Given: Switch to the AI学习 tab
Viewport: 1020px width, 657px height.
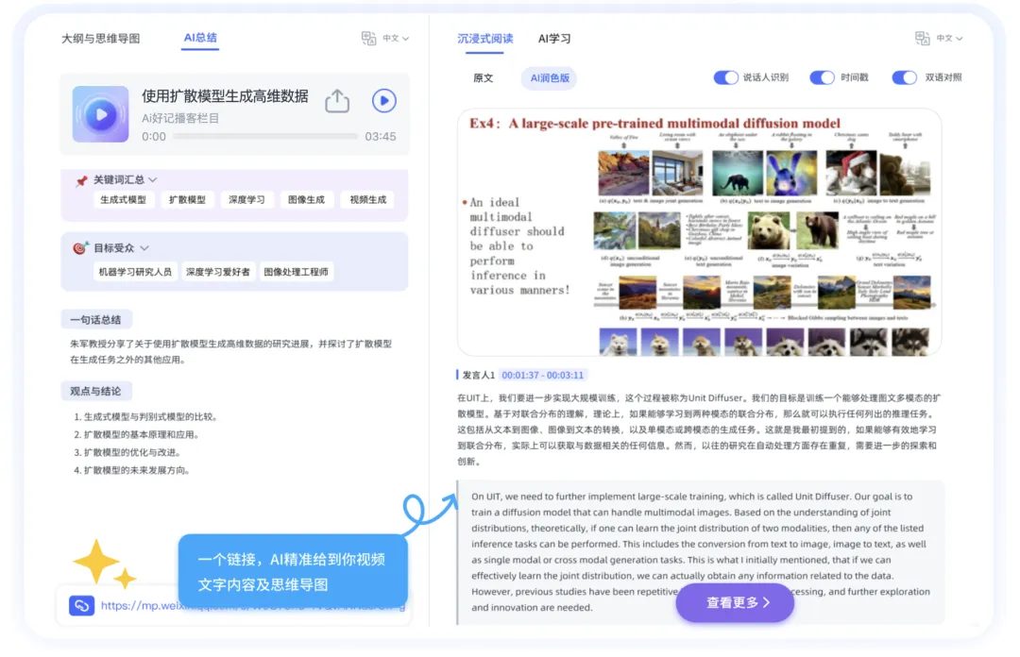Looking at the screenshot, I should click(x=554, y=39).
